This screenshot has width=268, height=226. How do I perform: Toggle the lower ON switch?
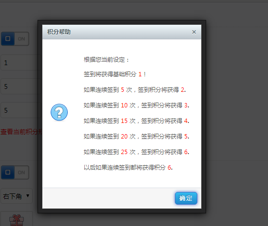(x=15, y=173)
